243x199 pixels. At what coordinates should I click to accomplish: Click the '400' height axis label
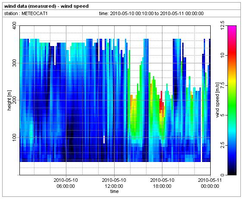coord(14,26)
